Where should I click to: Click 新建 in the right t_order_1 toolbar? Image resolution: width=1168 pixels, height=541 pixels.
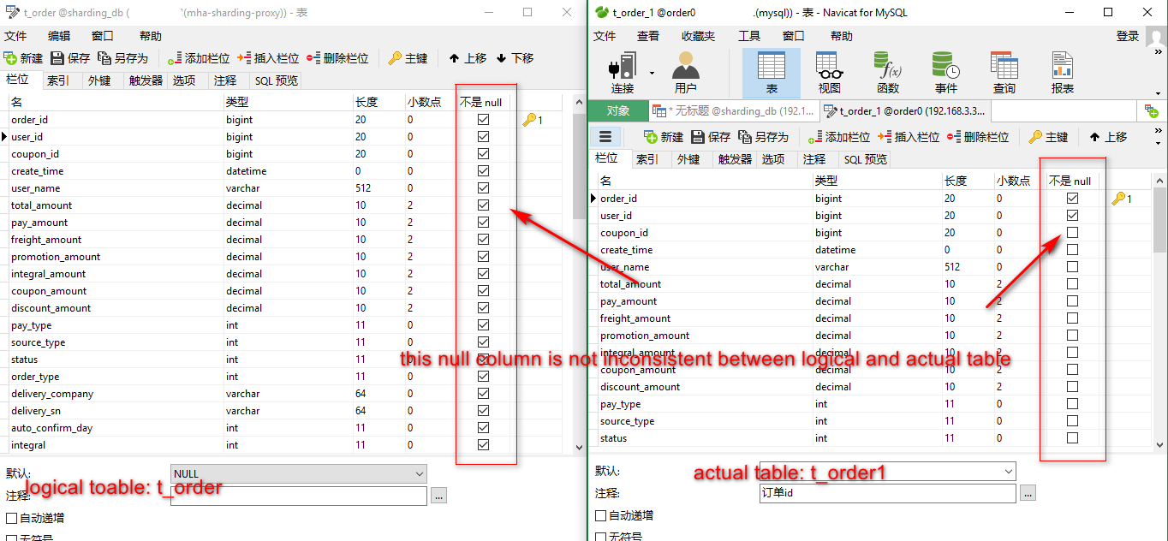coord(664,137)
